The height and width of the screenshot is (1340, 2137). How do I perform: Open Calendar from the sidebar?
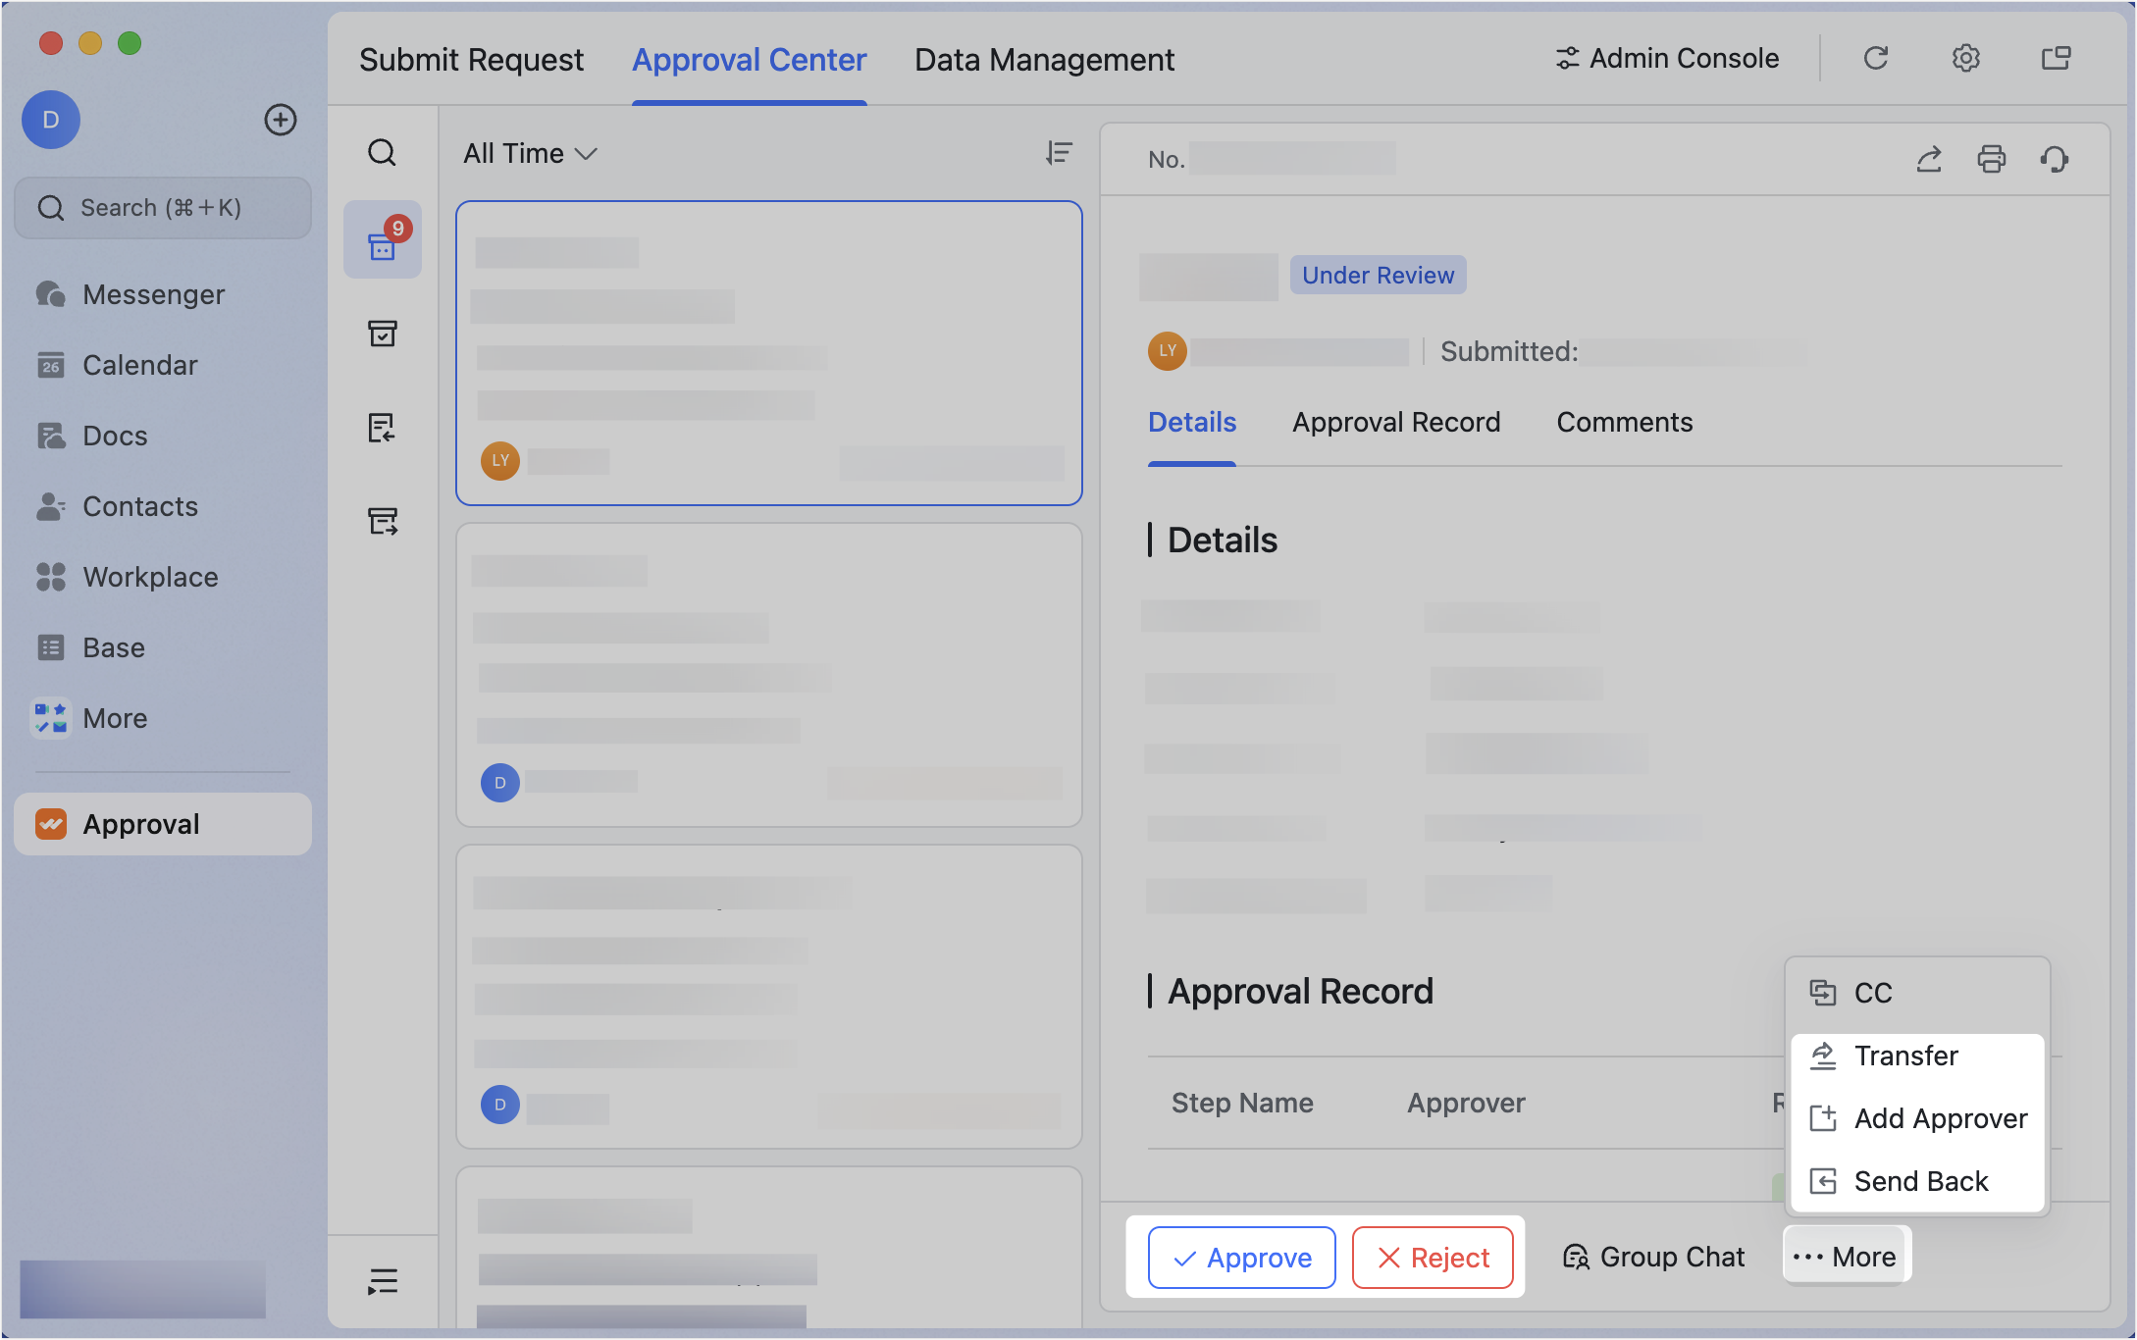click(x=139, y=365)
